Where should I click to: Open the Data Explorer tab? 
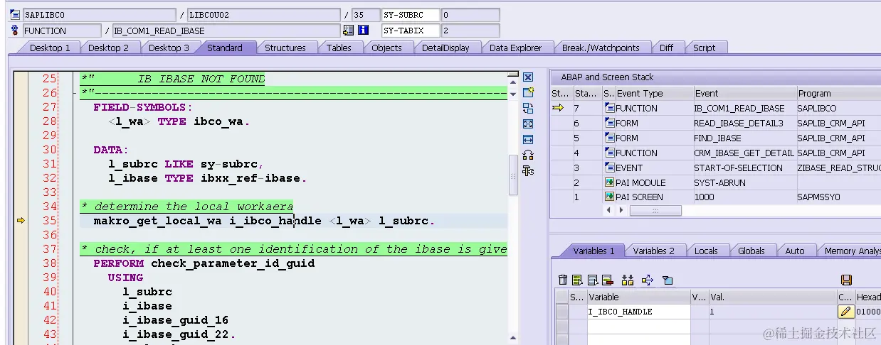[515, 48]
